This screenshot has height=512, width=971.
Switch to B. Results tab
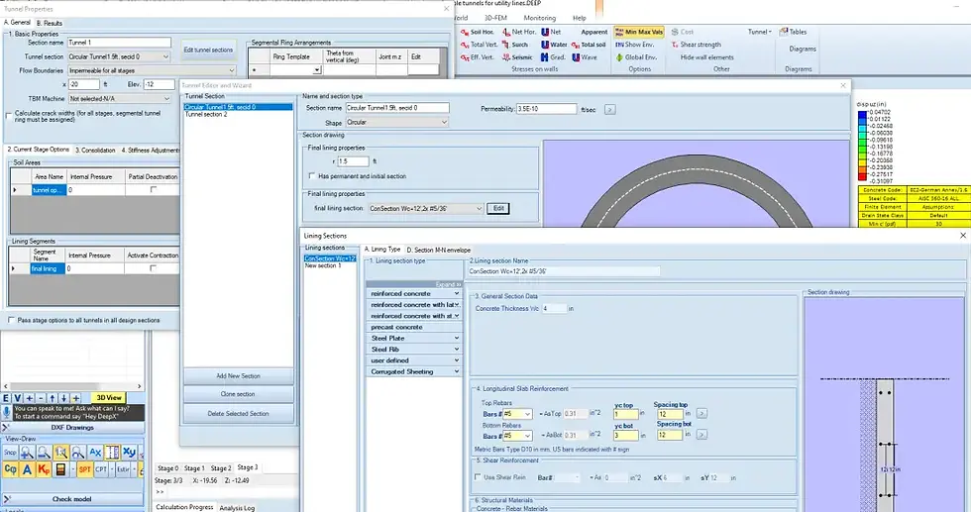(x=49, y=23)
